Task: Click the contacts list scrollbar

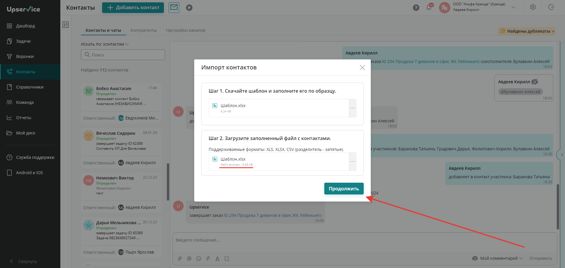Action: (168, 182)
